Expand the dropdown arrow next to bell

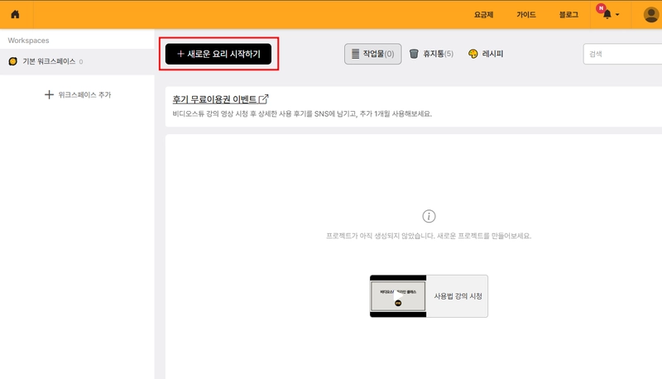pos(617,15)
